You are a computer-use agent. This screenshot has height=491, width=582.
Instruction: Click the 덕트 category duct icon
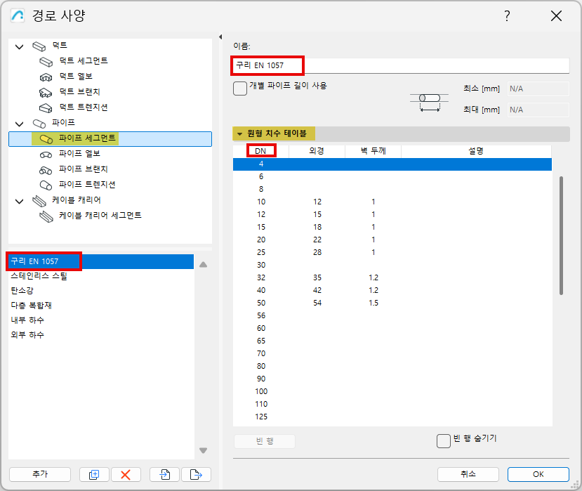39,46
